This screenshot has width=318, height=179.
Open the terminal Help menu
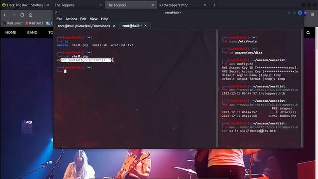105,19
